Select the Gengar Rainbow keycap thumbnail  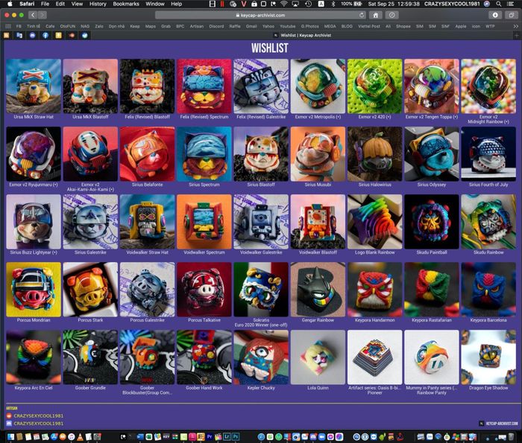(318, 289)
